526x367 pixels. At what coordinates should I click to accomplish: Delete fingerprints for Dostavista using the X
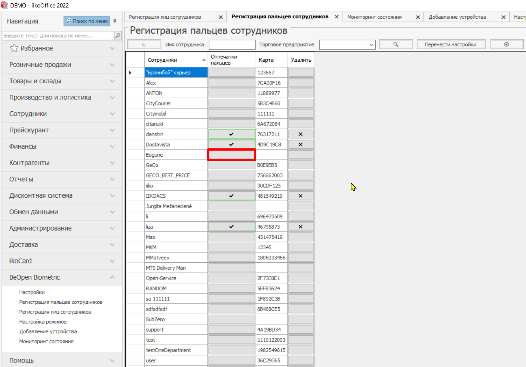click(x=301, y=144)
